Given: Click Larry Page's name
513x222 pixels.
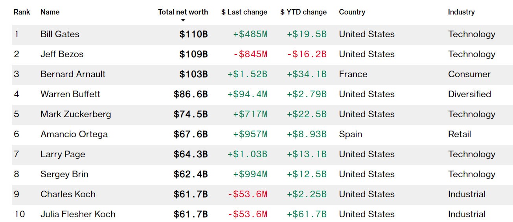Looking at the screenshot, I should pyautogui.click(x=63, y=155).
